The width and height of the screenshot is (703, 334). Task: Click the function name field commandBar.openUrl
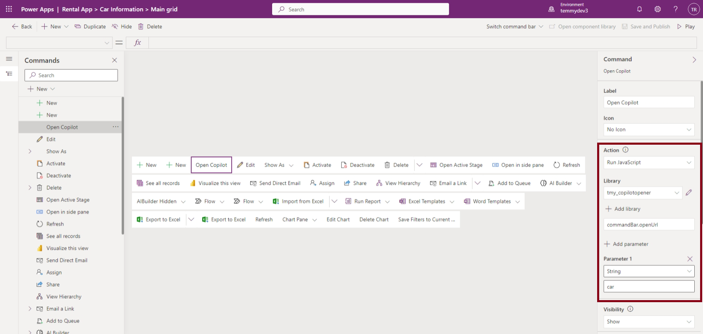click(649, 224)
